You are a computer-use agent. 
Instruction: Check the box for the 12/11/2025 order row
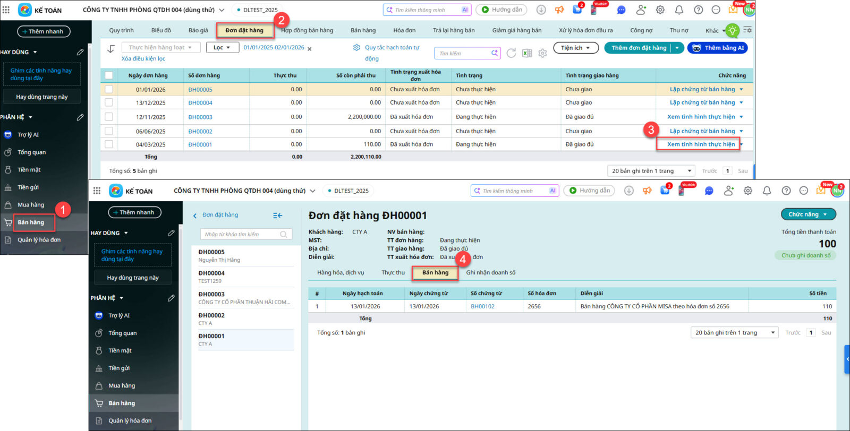(x=109, y=117)
